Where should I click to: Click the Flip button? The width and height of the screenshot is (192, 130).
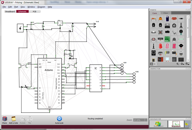click(30, 119)
